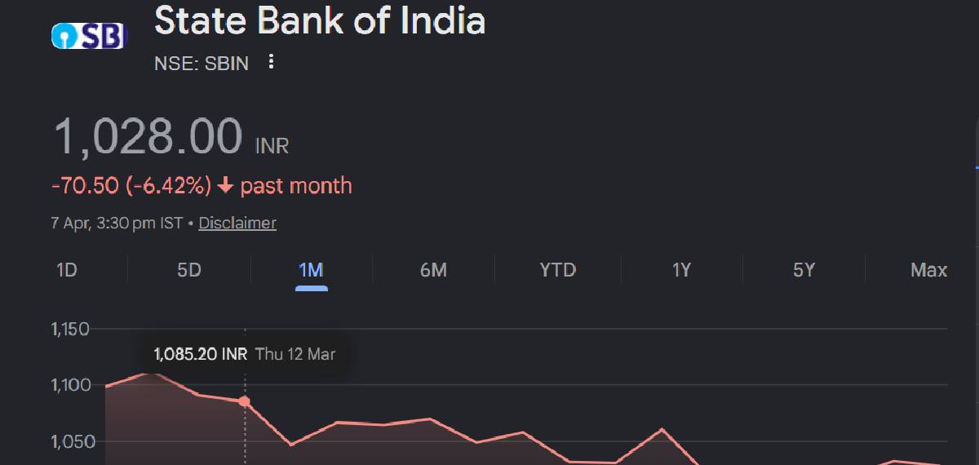979x465 pixels.
Task: Open the three-dot more options menu
Action: coord(272,62)
